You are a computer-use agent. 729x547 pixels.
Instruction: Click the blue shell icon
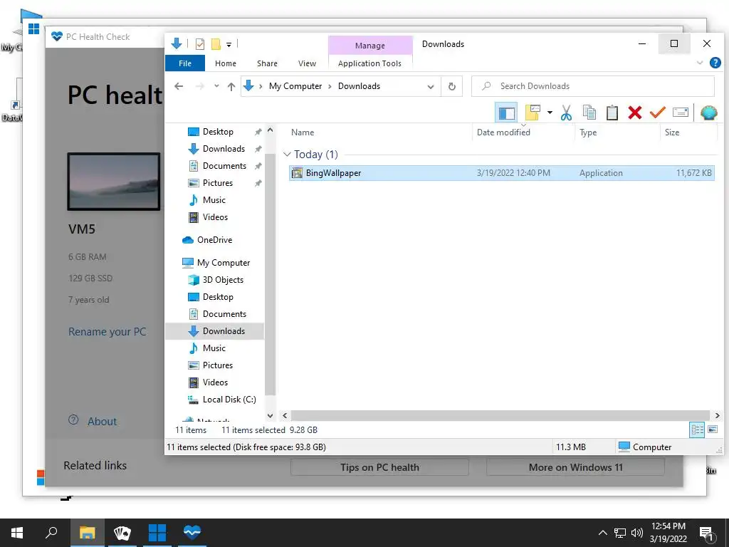click(x=708, y=113)
